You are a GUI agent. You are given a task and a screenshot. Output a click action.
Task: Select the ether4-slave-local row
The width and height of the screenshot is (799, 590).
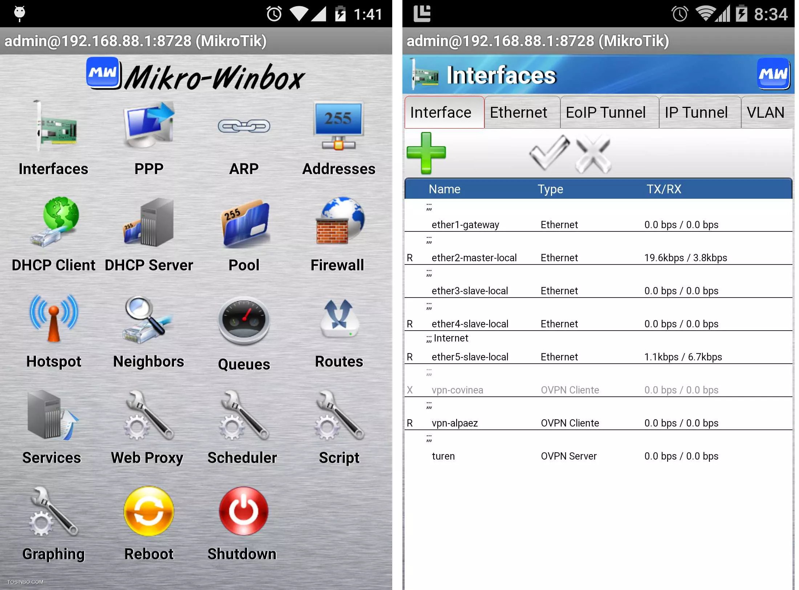[x=598, y=315]
